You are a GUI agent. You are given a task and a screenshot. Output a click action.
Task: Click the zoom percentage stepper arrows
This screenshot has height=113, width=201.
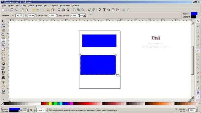tap(196, 110)
